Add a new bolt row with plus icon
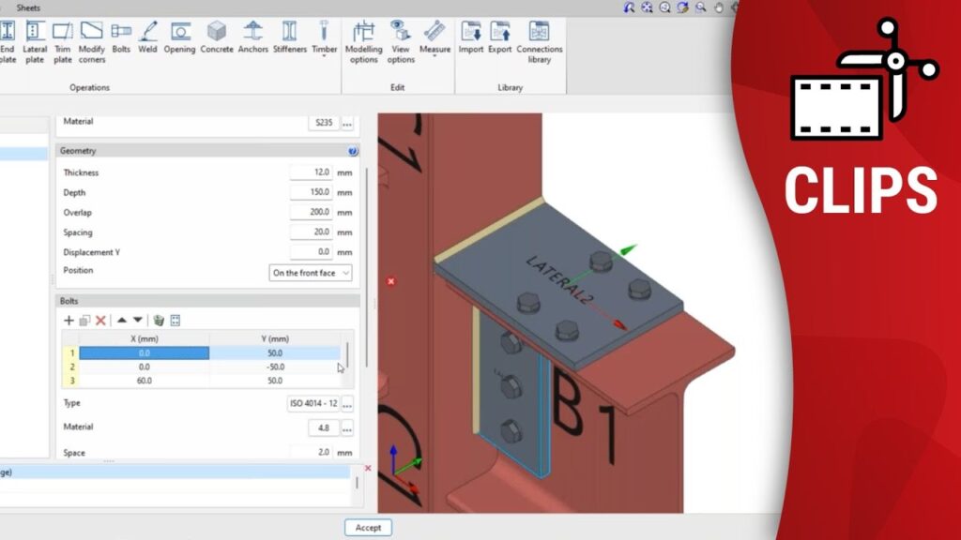The image size is (961, 540). click(x=69, y=321)
